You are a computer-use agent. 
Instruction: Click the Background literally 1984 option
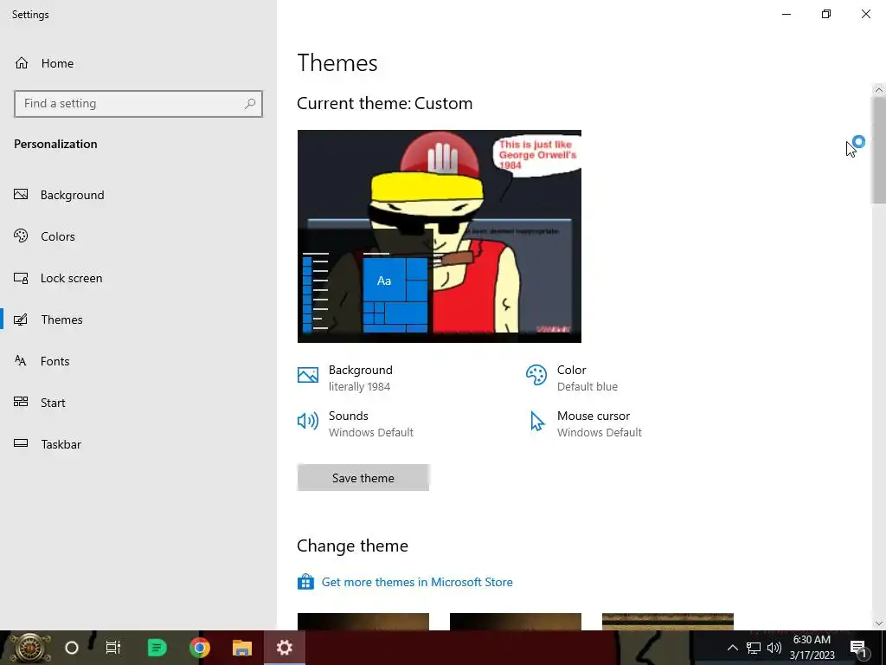point(361,378)
